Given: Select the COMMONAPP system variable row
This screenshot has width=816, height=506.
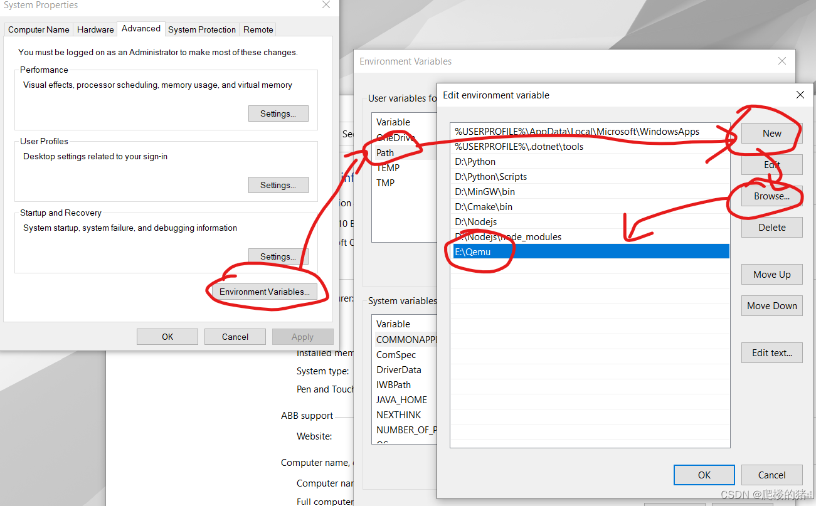Looking at the screenshot, I should tap(405, 339).
